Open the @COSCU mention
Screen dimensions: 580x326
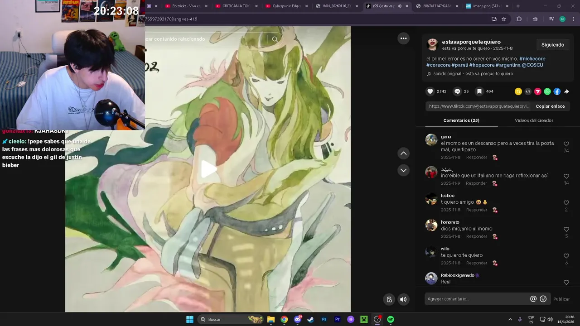tap(532, 65)
